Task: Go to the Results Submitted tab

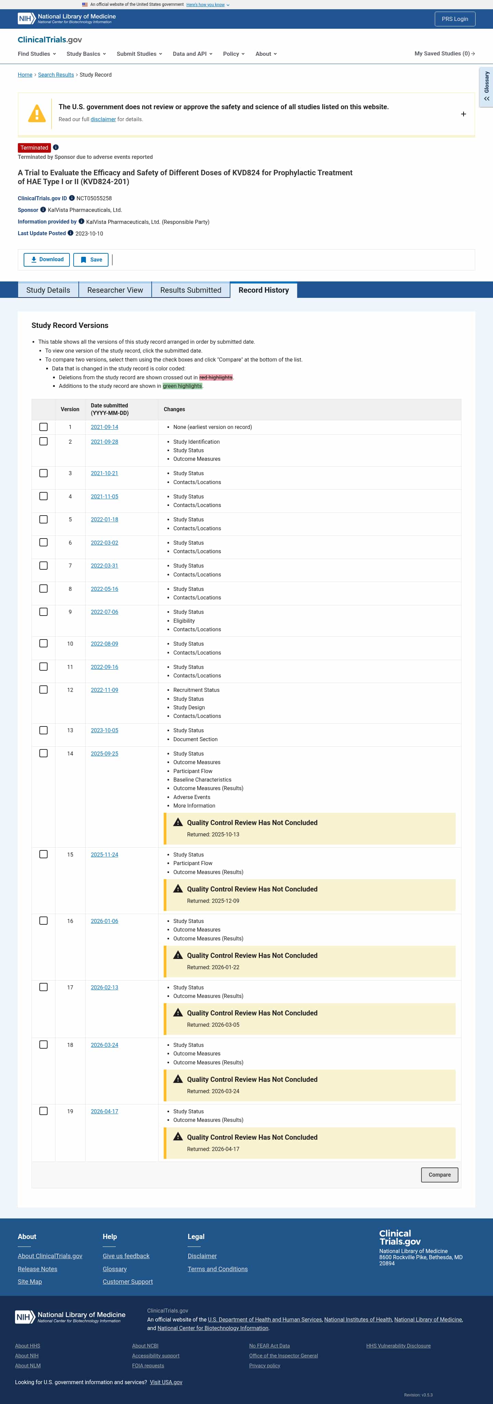Action: (x=191, y=290)
